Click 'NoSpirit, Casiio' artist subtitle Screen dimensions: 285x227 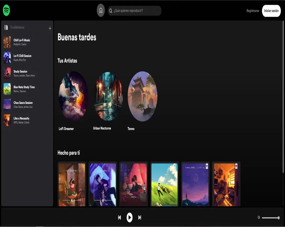point(20,44)
